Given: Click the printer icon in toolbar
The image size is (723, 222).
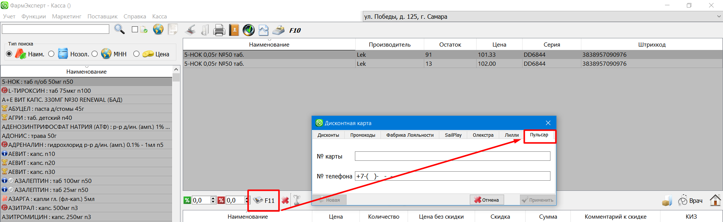Looking at the screenshot, I should 219,30.
